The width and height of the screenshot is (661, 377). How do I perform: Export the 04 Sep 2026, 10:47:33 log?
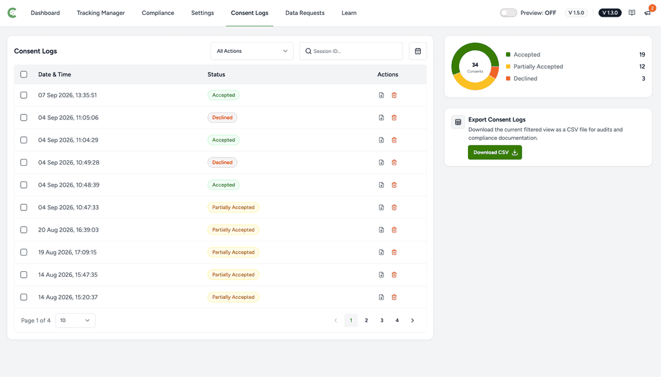pos(381,207)
